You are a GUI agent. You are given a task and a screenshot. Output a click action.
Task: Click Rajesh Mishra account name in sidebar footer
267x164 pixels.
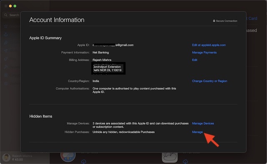click(22, 156)
